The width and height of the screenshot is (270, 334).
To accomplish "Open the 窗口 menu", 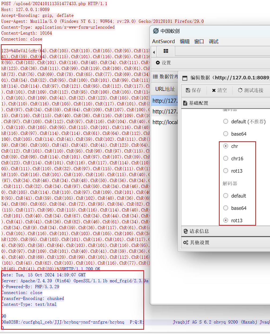I will tap(199, 42).
